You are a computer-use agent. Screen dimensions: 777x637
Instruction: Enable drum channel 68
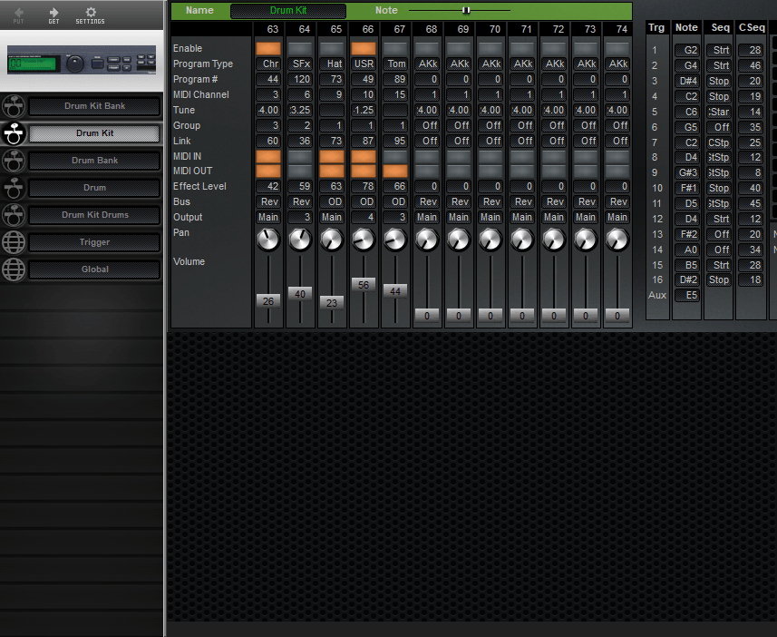[x=427, y=48]
